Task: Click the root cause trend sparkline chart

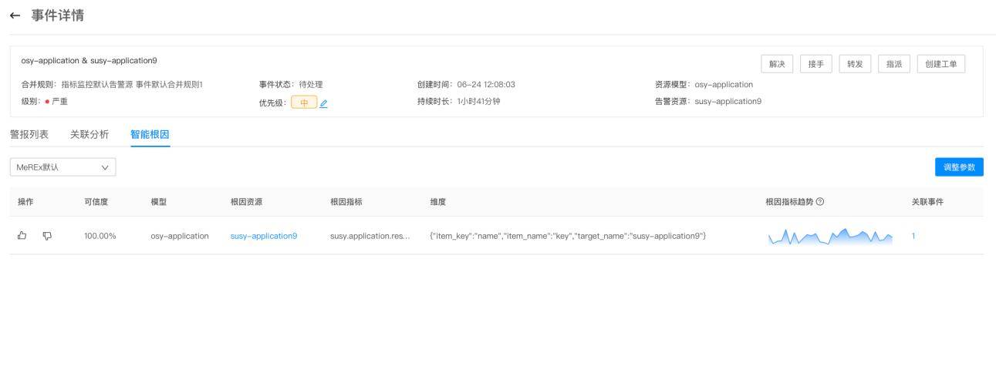Action: (830, 235)
